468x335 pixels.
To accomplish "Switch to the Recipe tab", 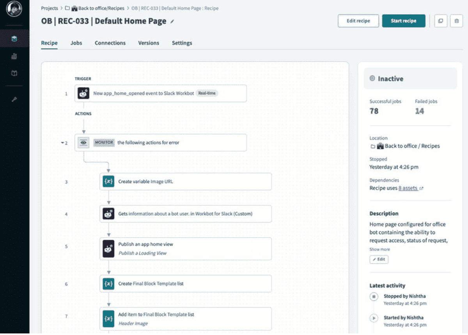I will [49, 43].
